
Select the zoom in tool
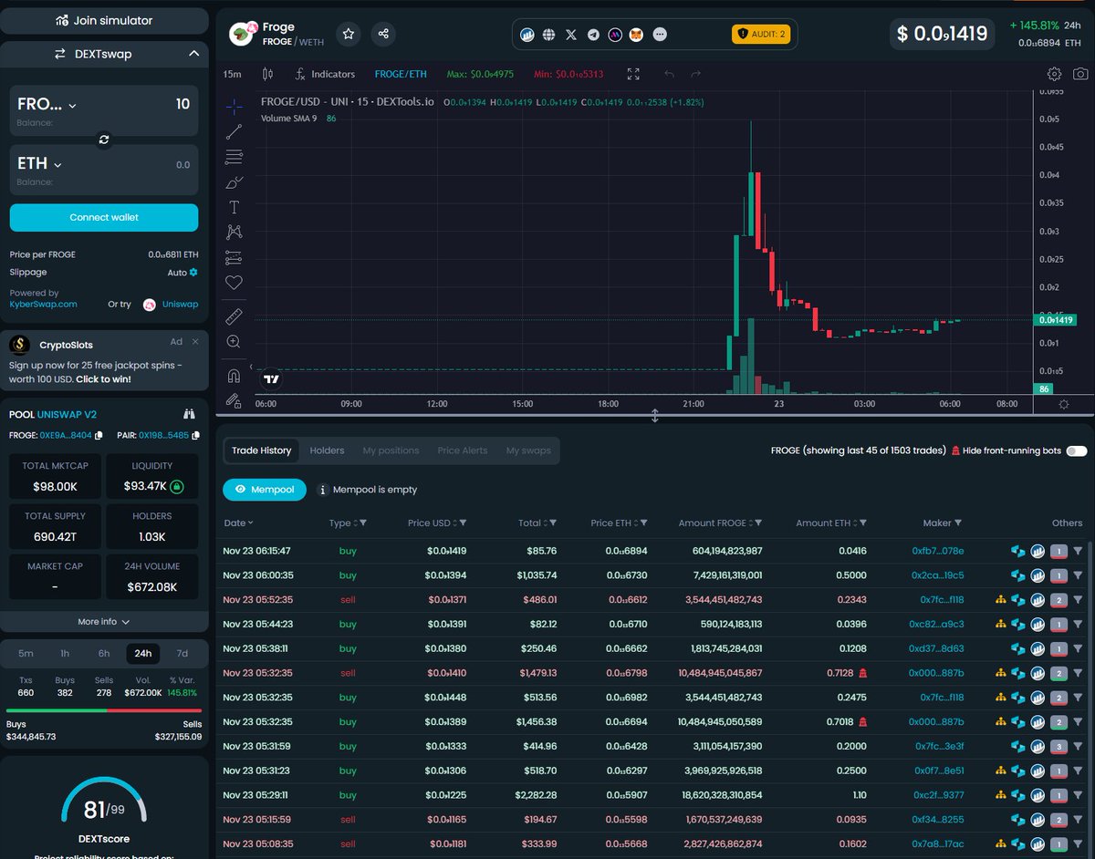234,342
